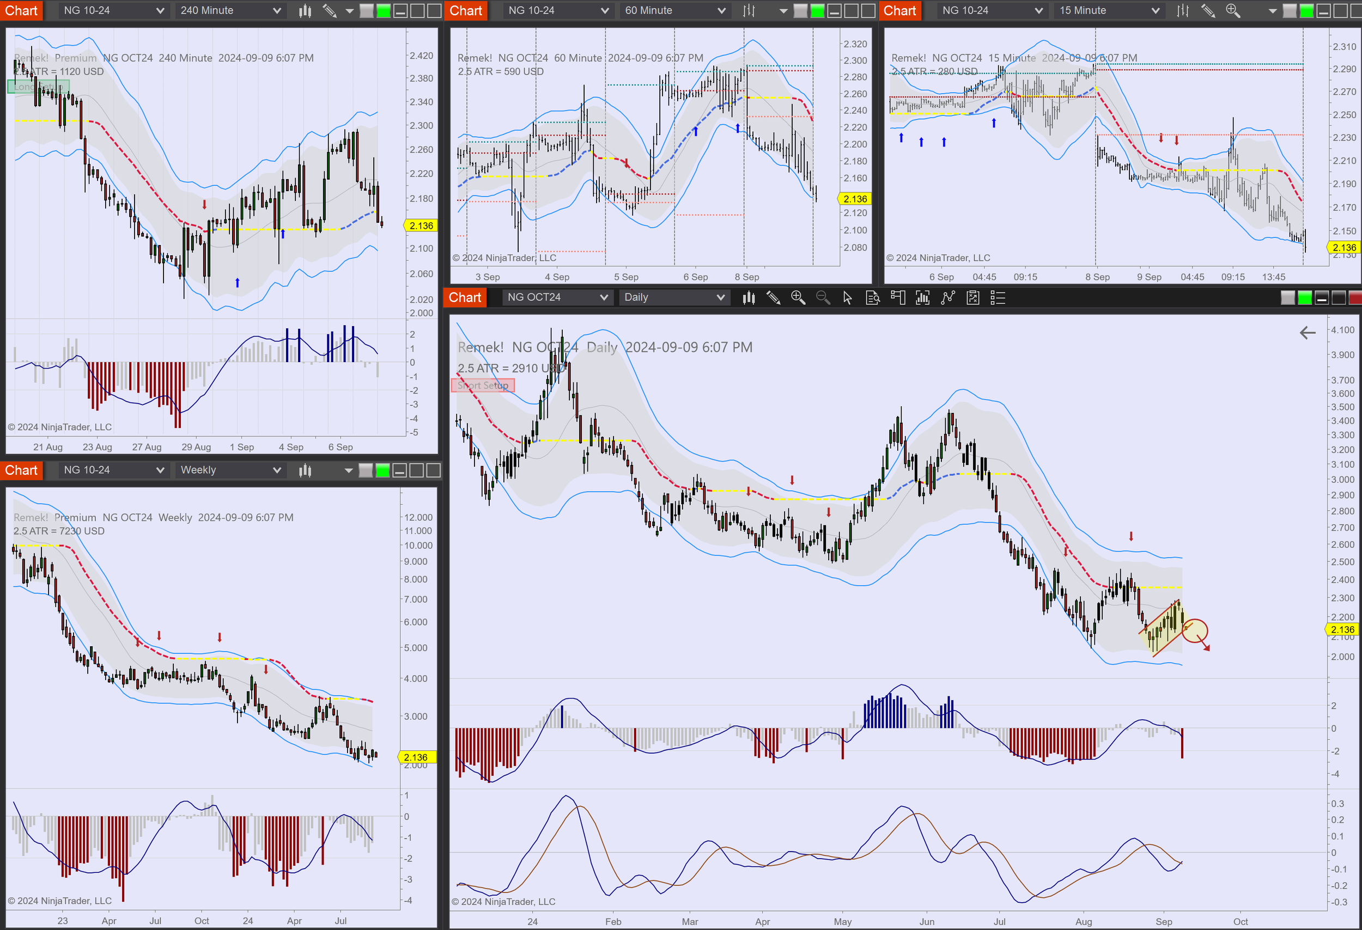This screenshot has height=930, width=1362.
Task: Toggle green interval link in 15 Minute chart
Action: pyautogui.click(x=1306, y=10)
